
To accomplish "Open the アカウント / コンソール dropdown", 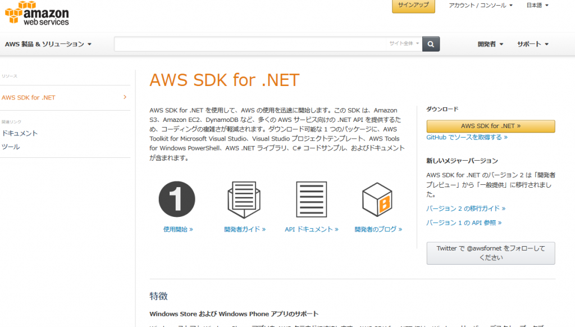I will [481, 5].
